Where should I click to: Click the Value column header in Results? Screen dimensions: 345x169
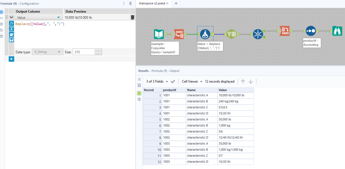[236, 90]
